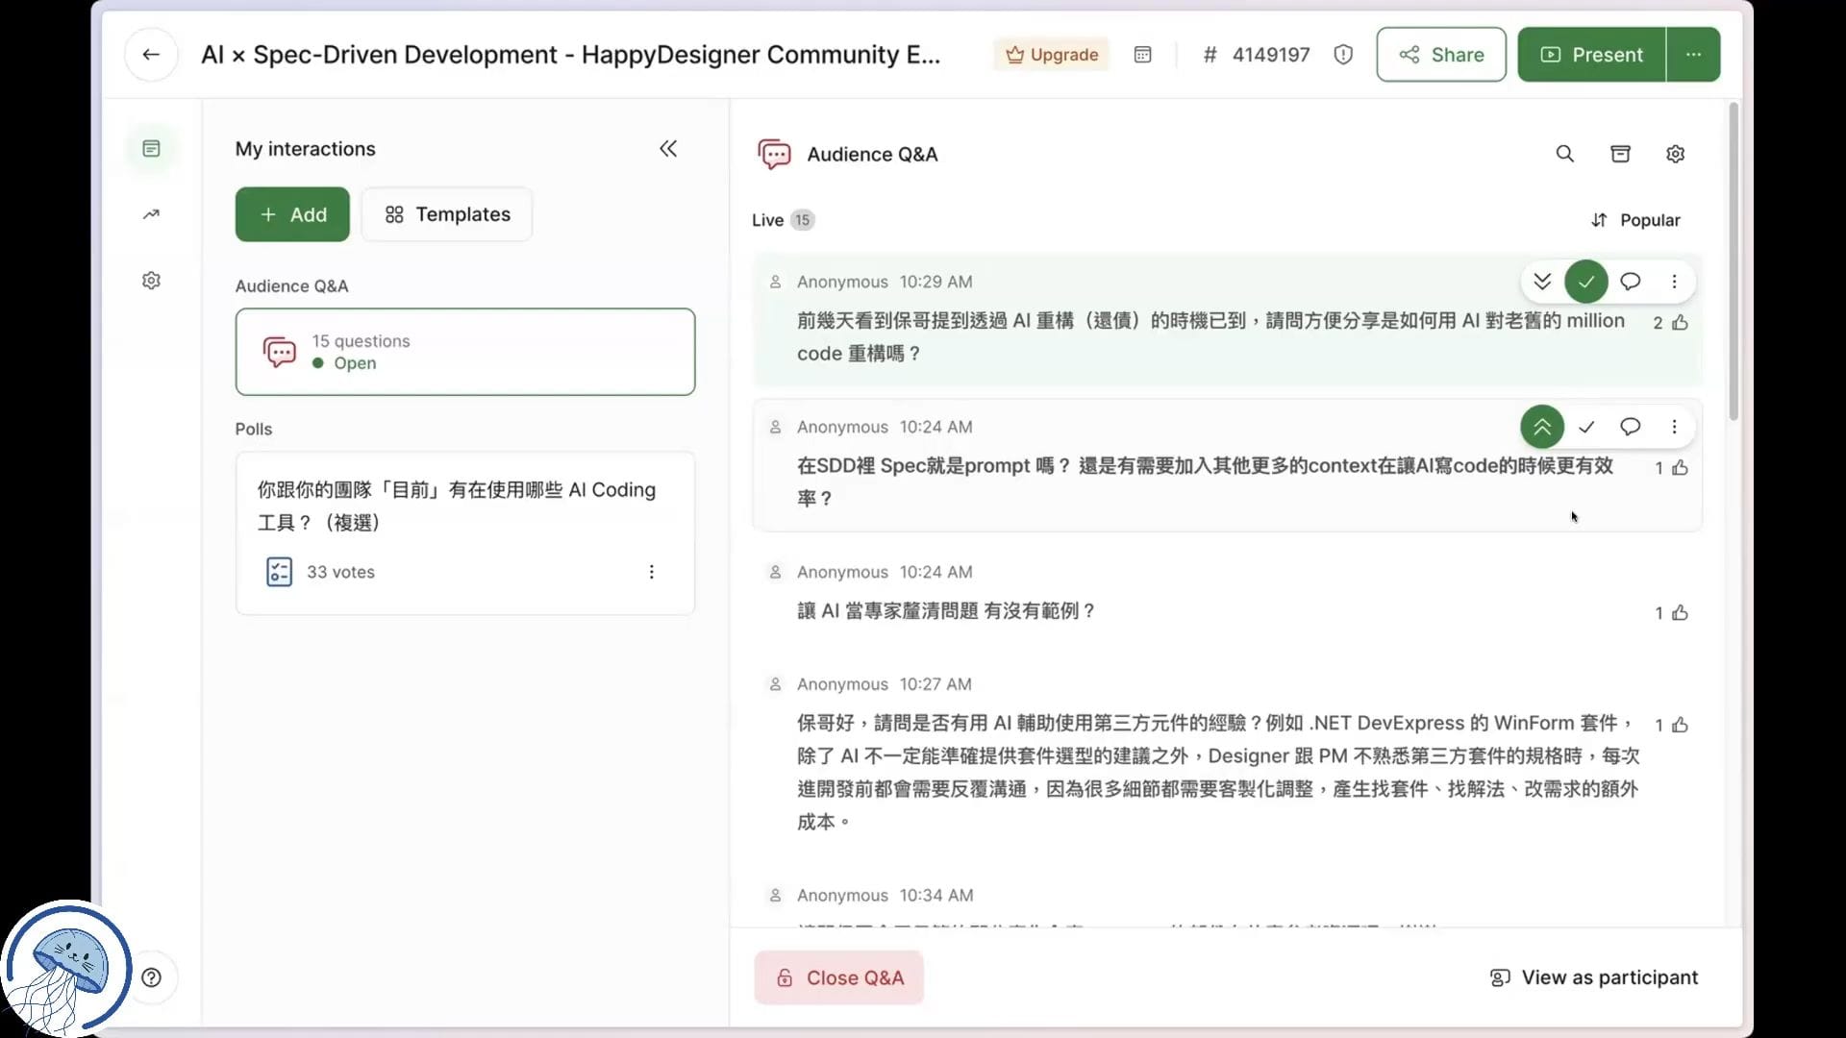Select the 15 questions Audience Q&A item
The height and width of the screenshot is (1038, 1846).
(464, 352)
